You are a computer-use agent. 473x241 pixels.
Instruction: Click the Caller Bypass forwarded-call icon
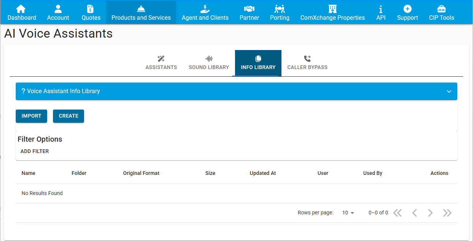(307, 58)
